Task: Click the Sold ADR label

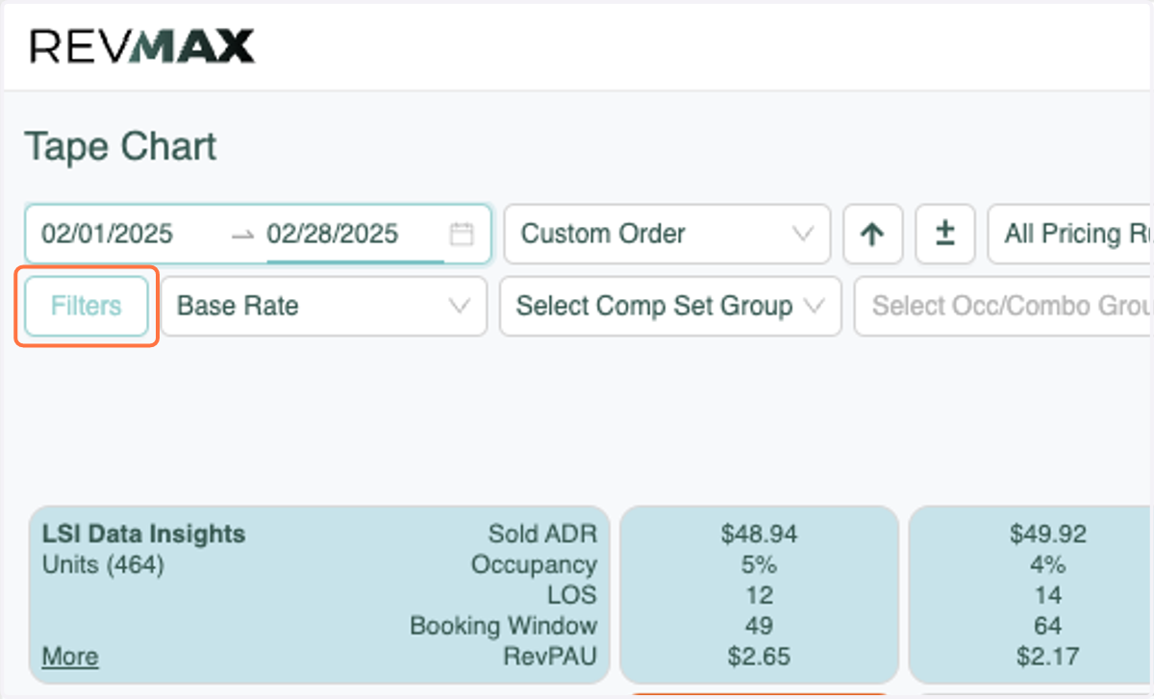Action: tap(542, 534)
